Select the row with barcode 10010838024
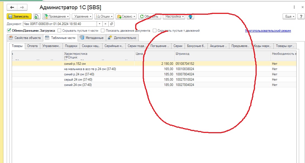The height and width of the screenshot is (163, 305). click(x=185, y=69)
